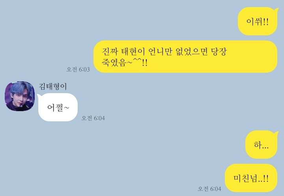
Task: Select the long message starting with 진짜
Action: [x=185, y=57]
